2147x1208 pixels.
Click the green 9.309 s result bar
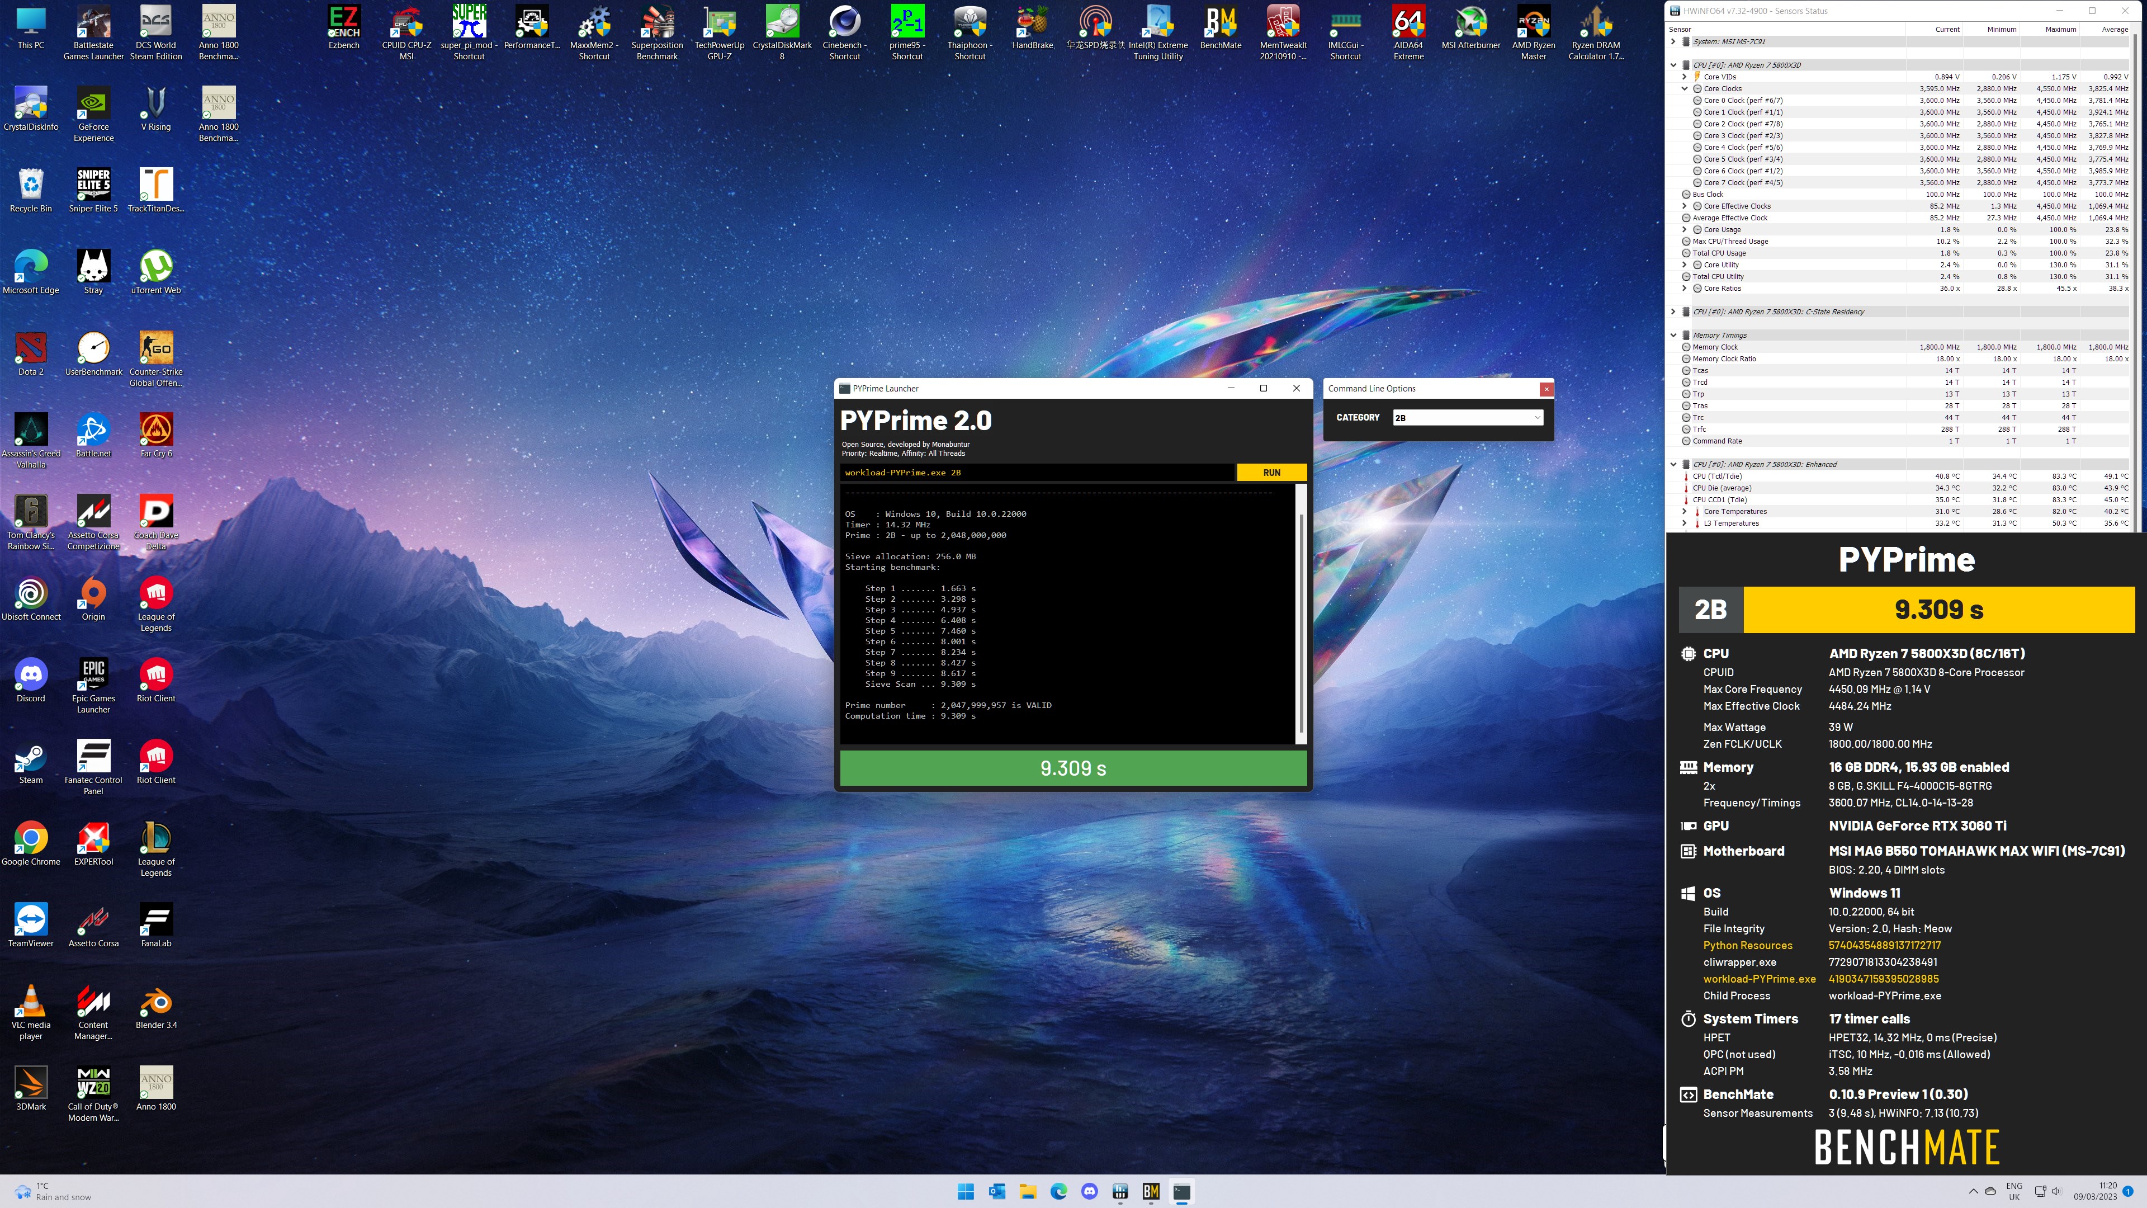point(1073,768)
